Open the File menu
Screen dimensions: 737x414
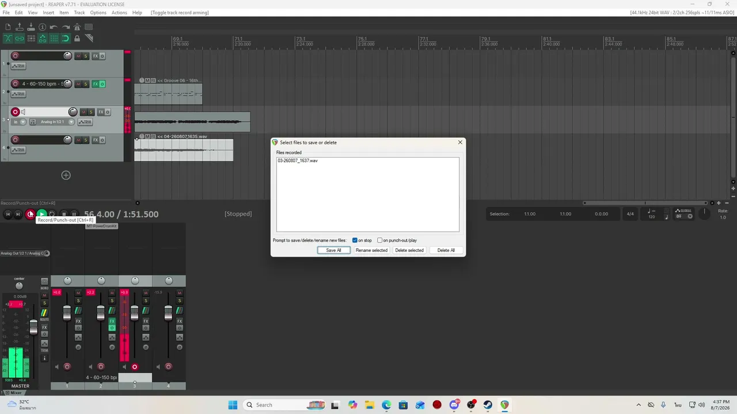(6, 13)
